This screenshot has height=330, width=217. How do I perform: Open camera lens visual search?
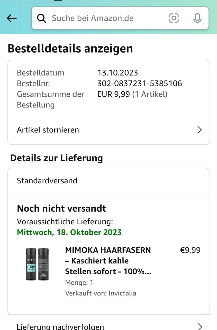point(174,18)
